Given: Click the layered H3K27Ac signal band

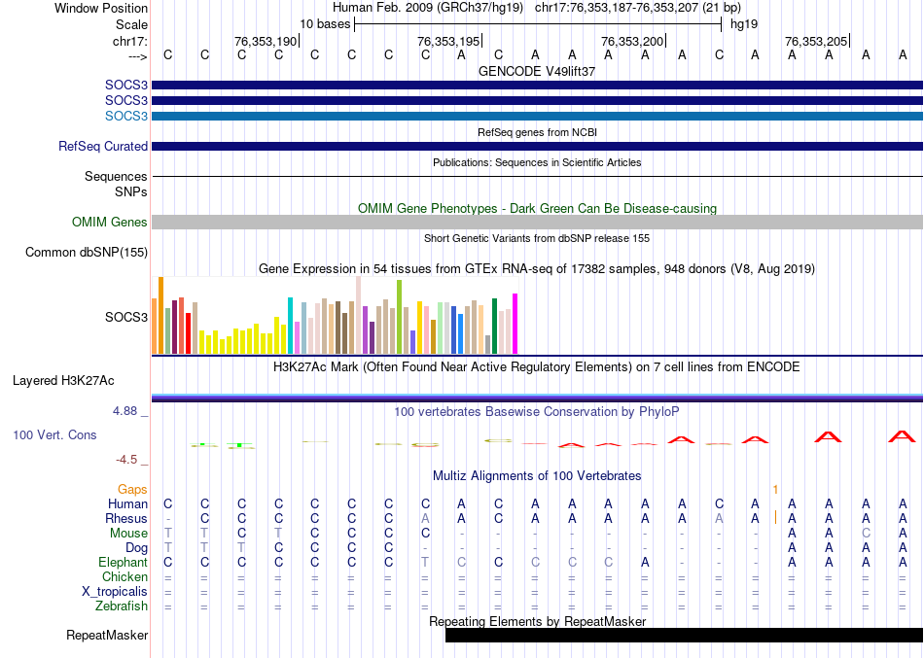Looking at the screenshot, I should 537,398.
